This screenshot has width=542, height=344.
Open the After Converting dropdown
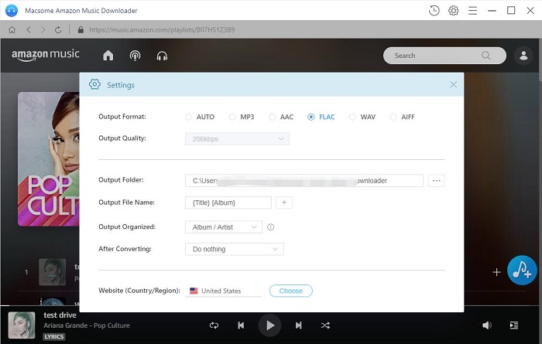coord(235,249)
